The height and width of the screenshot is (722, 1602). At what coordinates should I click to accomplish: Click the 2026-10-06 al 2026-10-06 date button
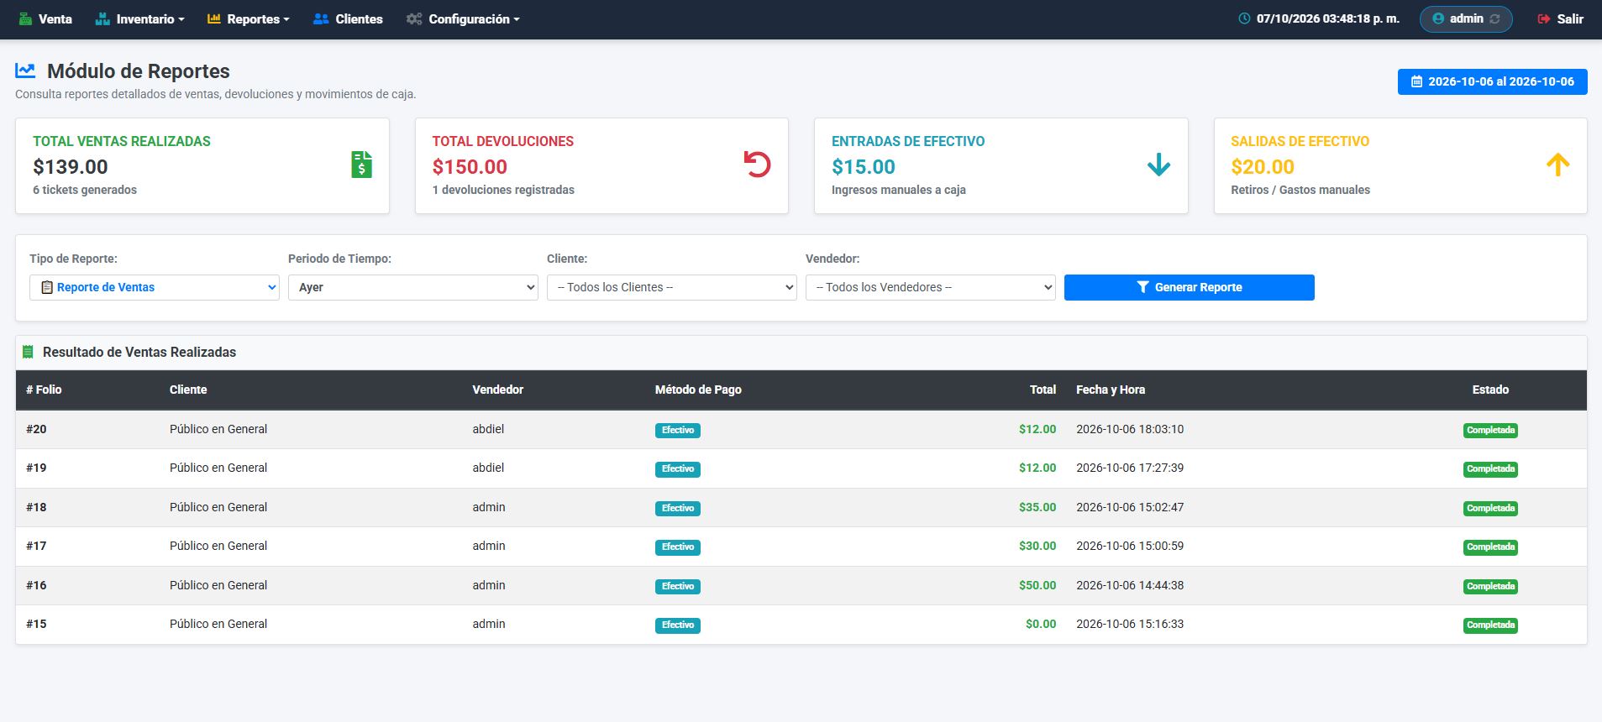pyautogui.click(x=1493, y=81)
